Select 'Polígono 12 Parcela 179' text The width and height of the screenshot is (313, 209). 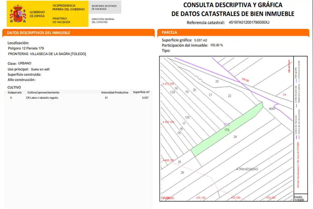pos(26,48)
